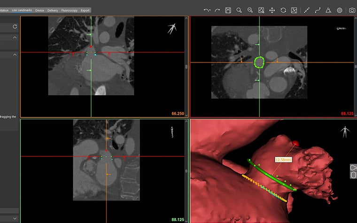
Task: Select the zoom in magnifier tool
Action: pos(239,10)
